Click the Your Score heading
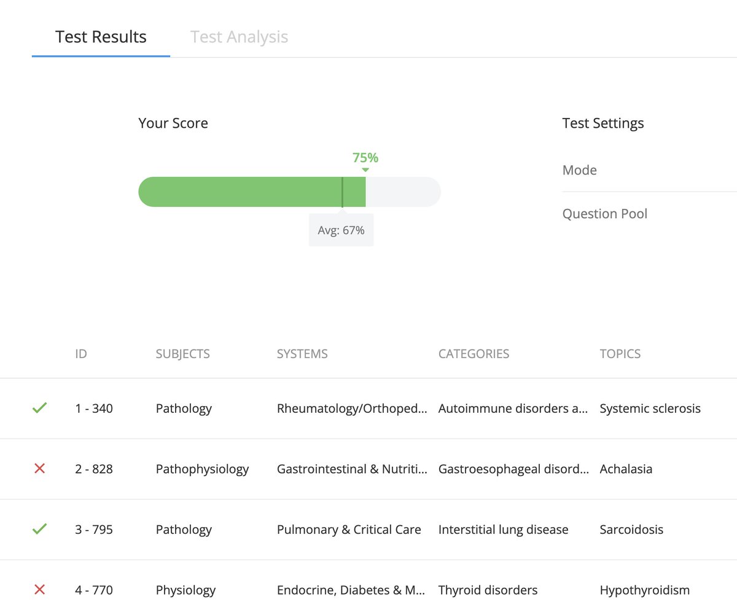 173,123
